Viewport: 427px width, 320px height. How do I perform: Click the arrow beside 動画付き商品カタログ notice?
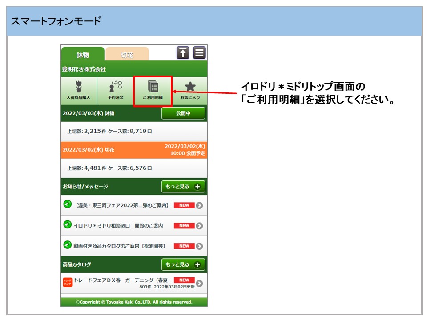[200, 246]
